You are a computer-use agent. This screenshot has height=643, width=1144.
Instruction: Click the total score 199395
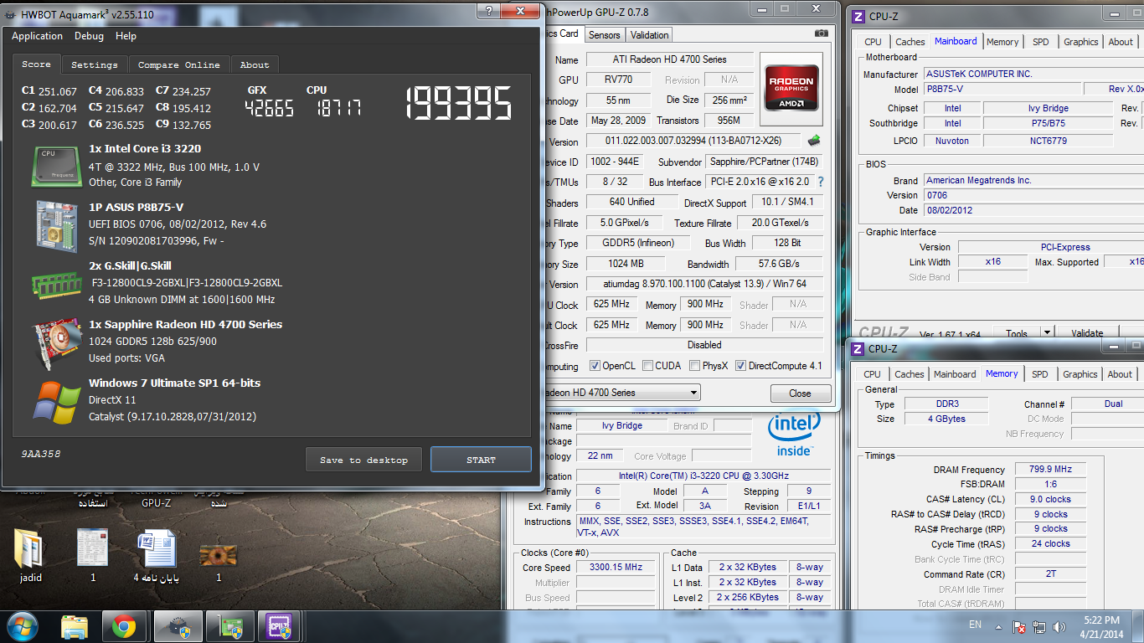(x=459, y=104)
